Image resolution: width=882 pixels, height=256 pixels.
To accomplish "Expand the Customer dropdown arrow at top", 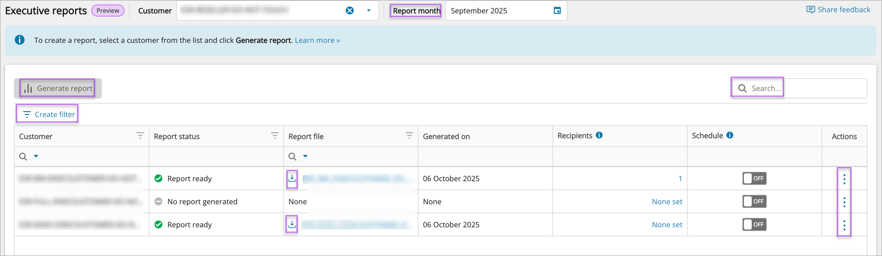I will 369,11.
